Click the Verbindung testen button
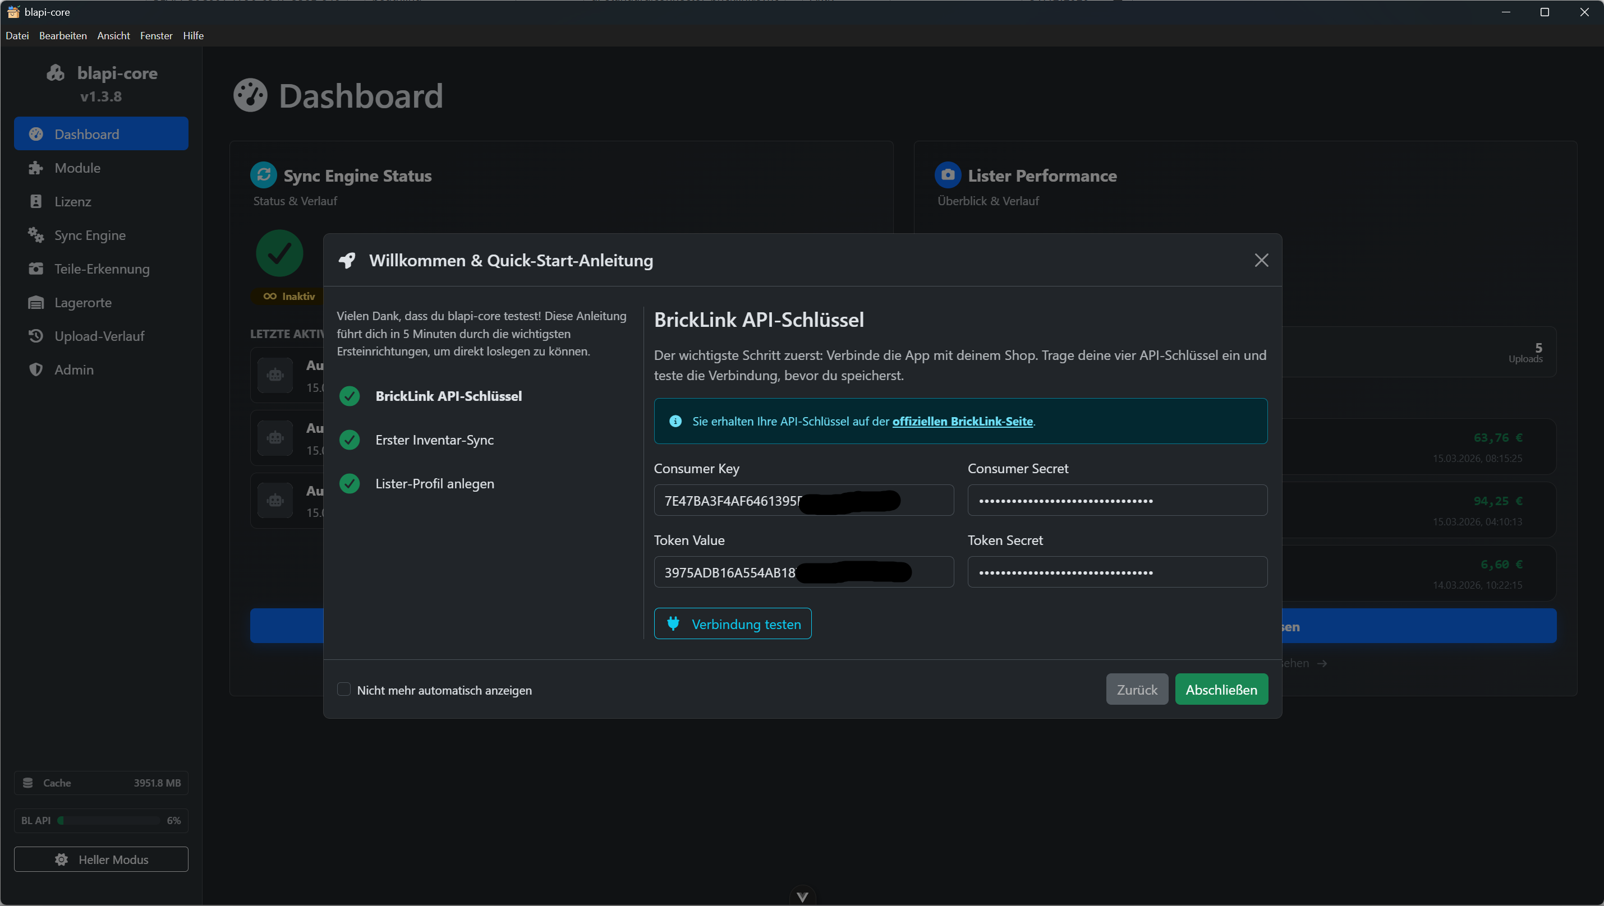 [x=733, y=623]
